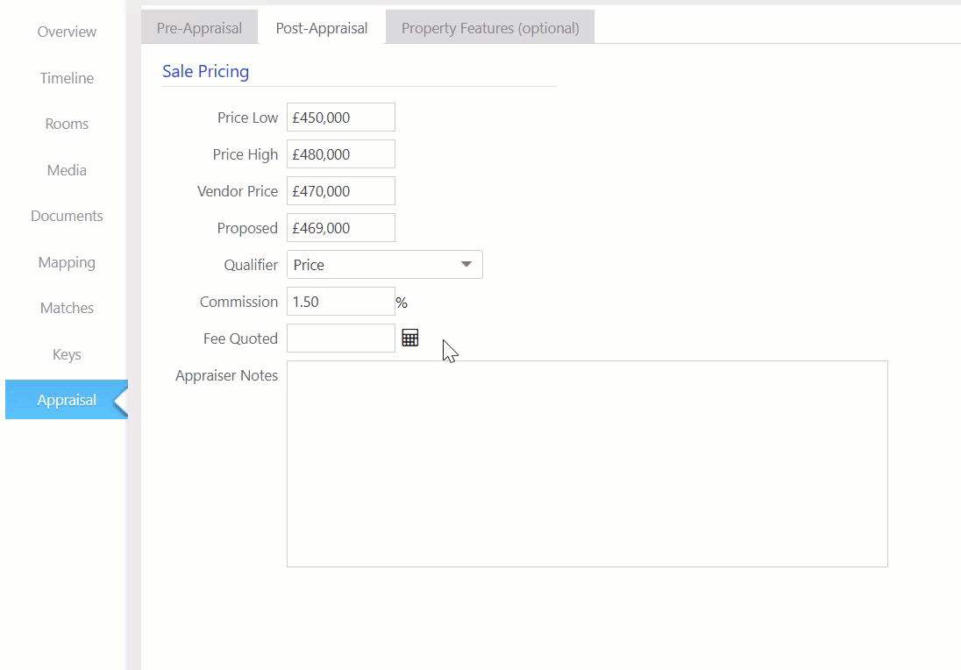
Task: Select Keys in the sidebar
Action: pos(67,353)
